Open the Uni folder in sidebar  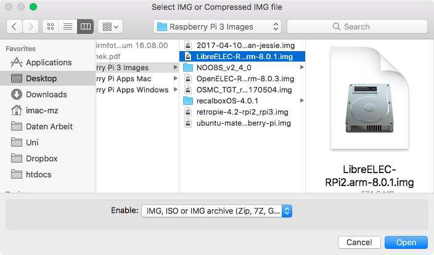(x=47, y=142)
